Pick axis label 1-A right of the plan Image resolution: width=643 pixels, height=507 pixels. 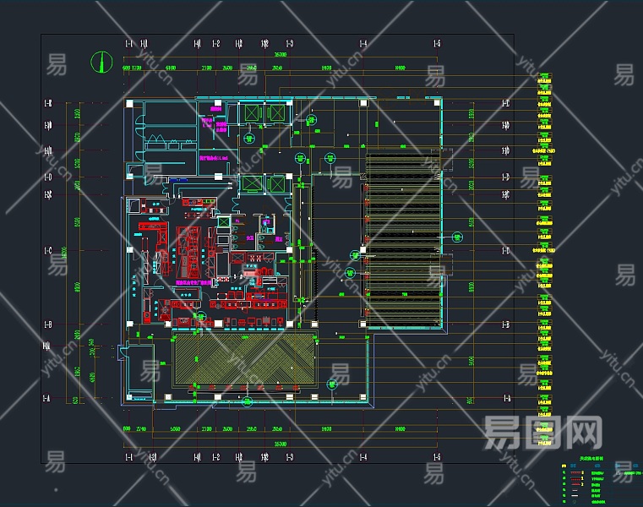(x=507, y=398)
